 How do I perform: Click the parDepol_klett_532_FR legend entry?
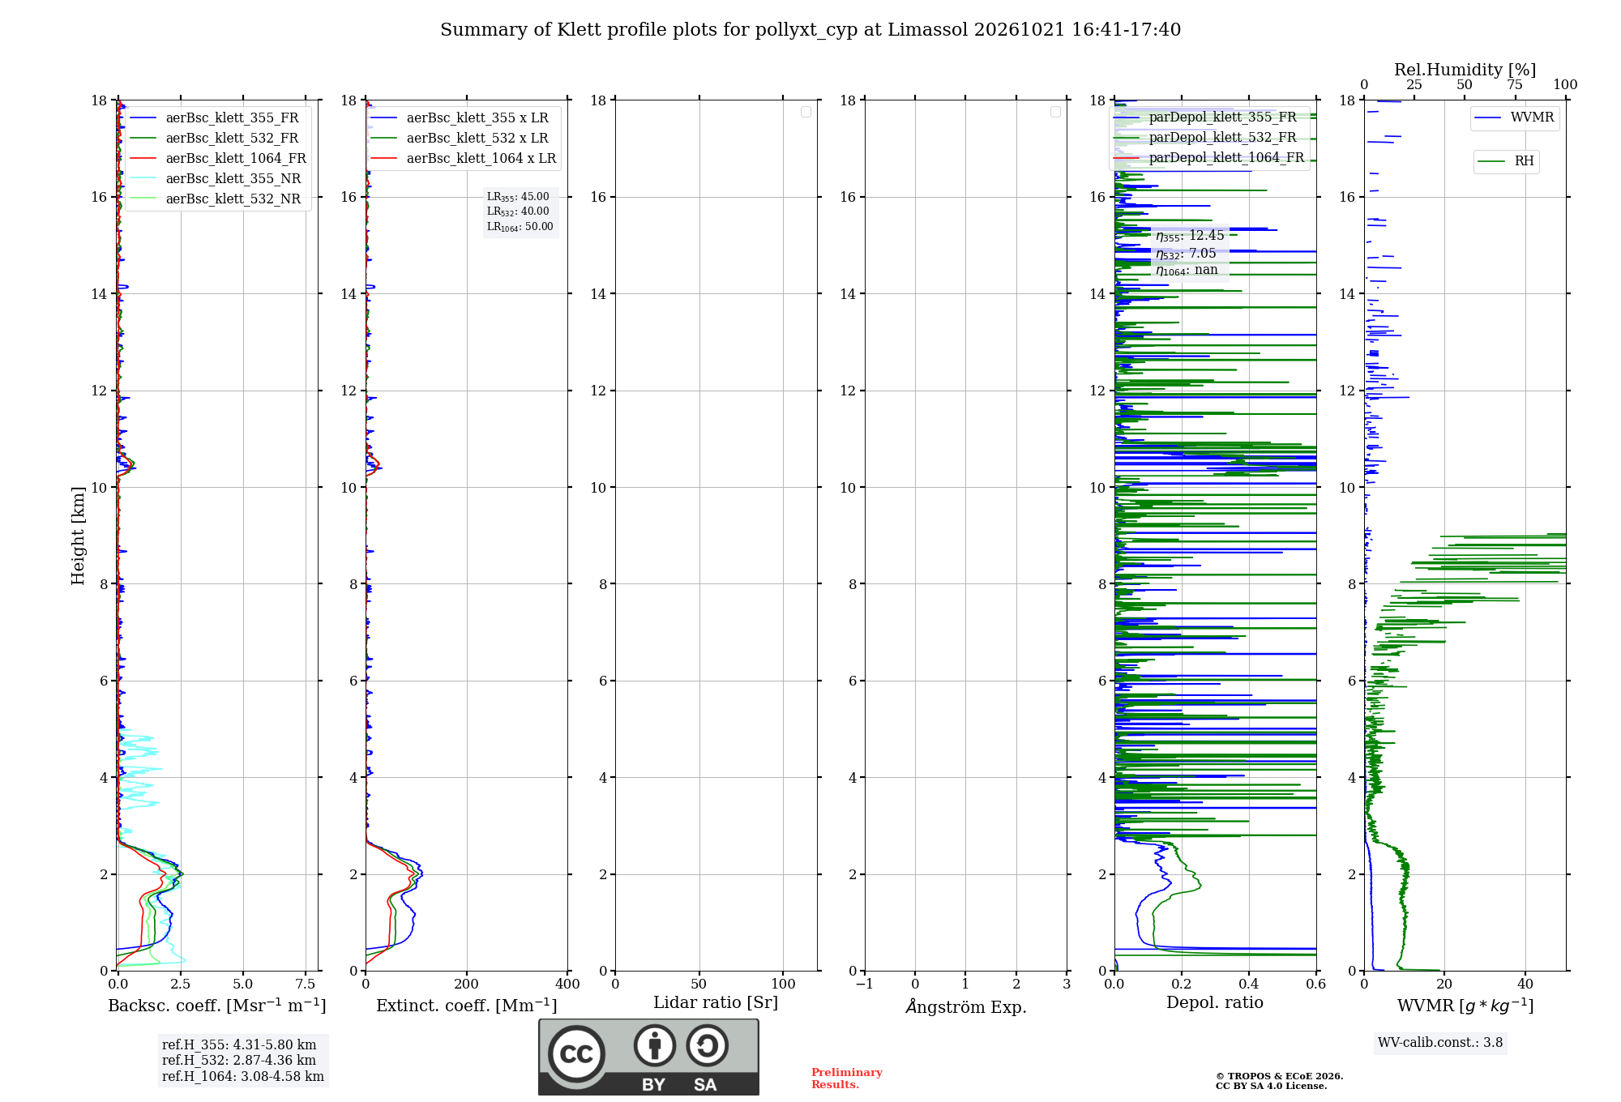point(1205,137)
